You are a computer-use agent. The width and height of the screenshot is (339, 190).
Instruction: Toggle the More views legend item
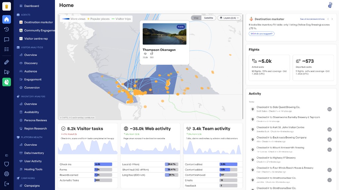coord(74,19)
